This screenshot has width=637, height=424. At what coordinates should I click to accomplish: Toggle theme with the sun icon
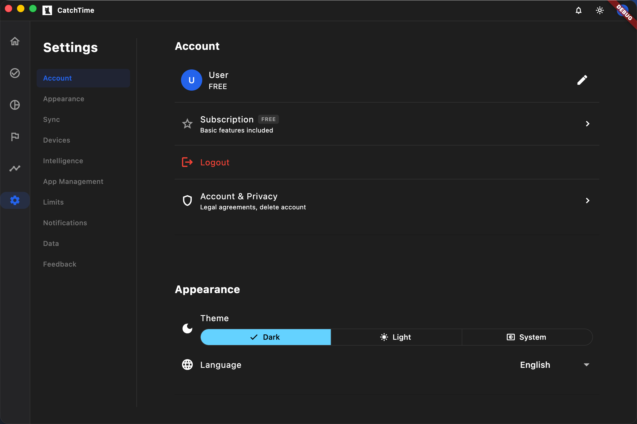click(600, 10)
